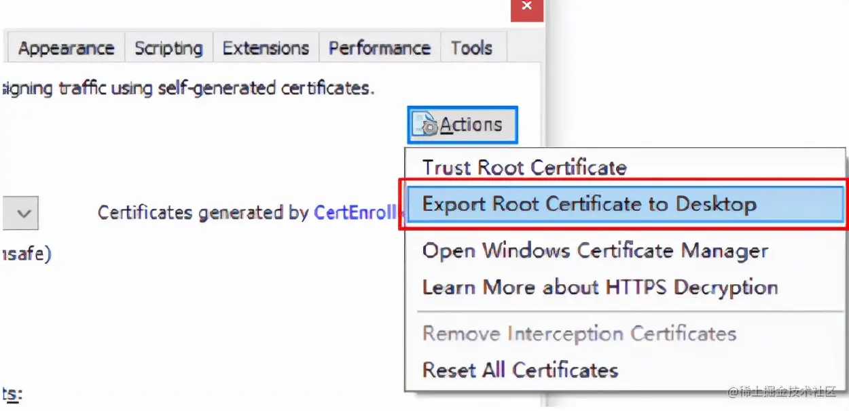The width and height of the screenshot is (849, 411).
Task: Switch to the Appearance tab
Action: pos(66,48)
